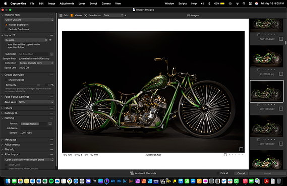Open the Scripts menu
The height and width of the screenshot is (186, 287).
[183, 4]
